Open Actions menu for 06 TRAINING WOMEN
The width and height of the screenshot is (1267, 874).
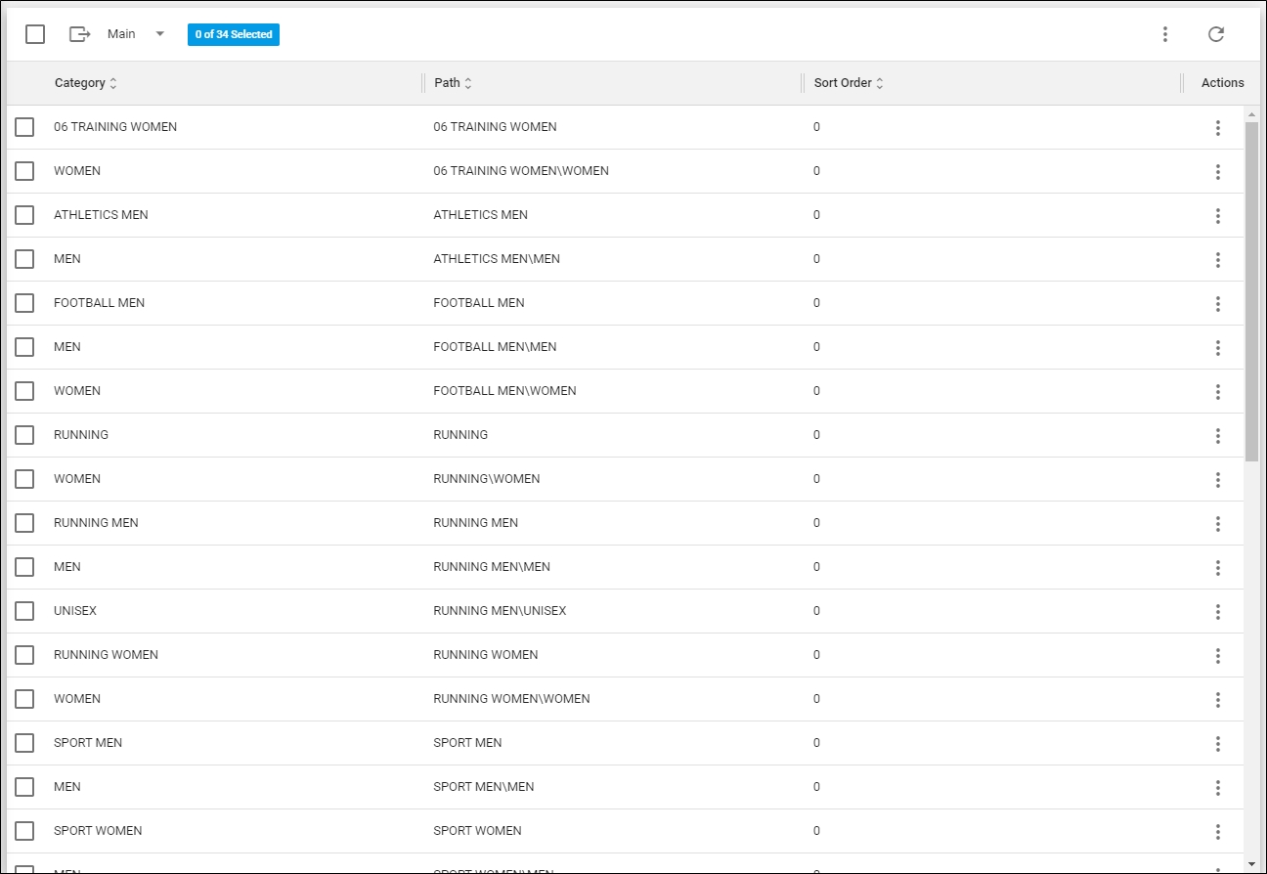[x=1218, y=127]
